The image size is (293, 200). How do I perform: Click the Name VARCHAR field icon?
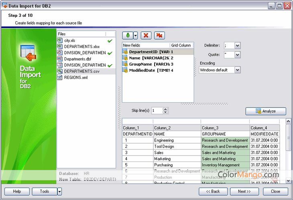(x=125, y=58)
